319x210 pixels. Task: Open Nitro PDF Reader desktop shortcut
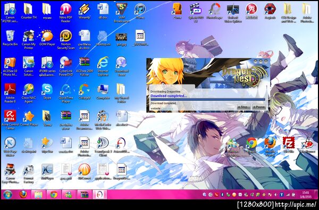point(66,13)
